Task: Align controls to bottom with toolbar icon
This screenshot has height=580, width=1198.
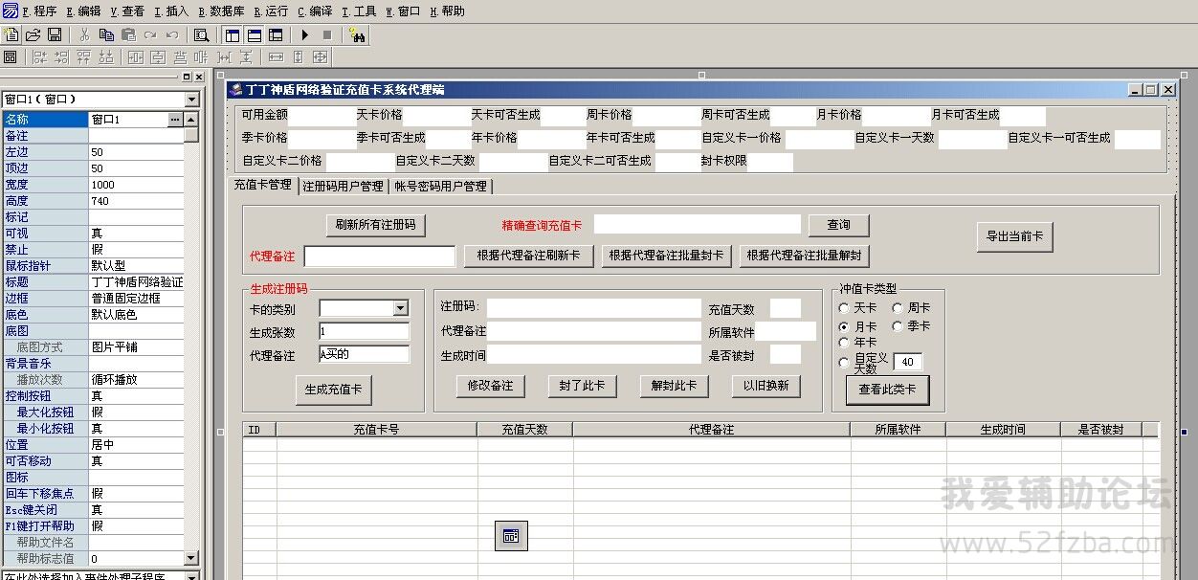Action: coord(105,57)
